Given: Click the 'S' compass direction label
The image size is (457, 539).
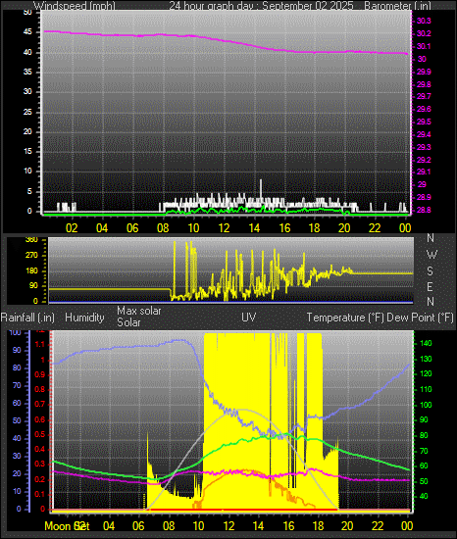Looking at the screenshot, I should click(430, 271).
